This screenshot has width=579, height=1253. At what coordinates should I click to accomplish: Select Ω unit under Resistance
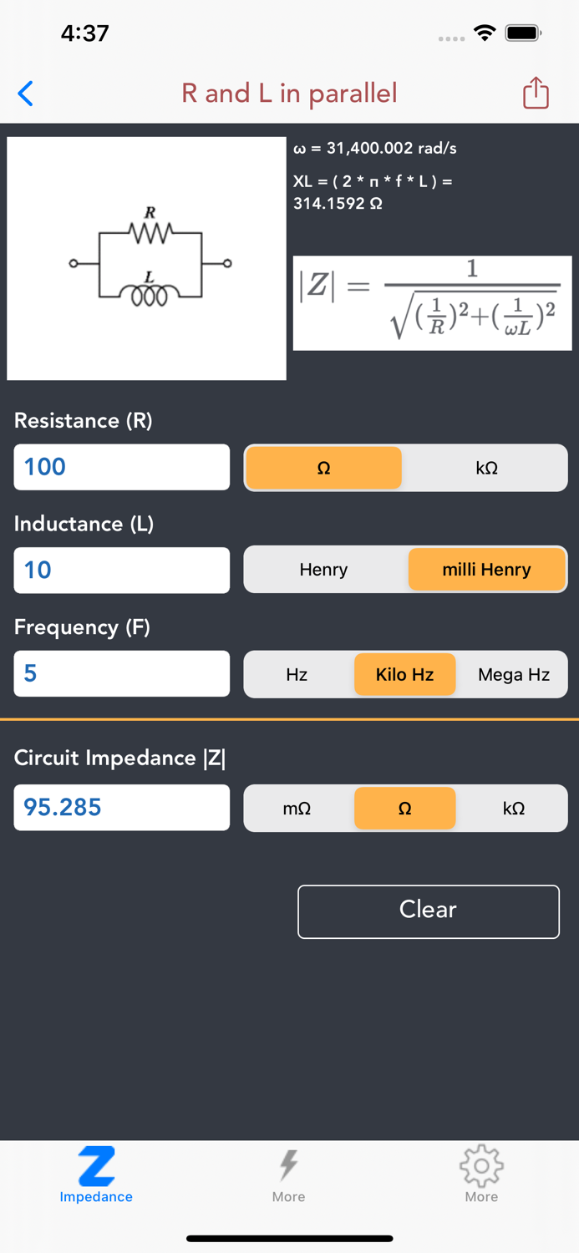tap(324, 468)
